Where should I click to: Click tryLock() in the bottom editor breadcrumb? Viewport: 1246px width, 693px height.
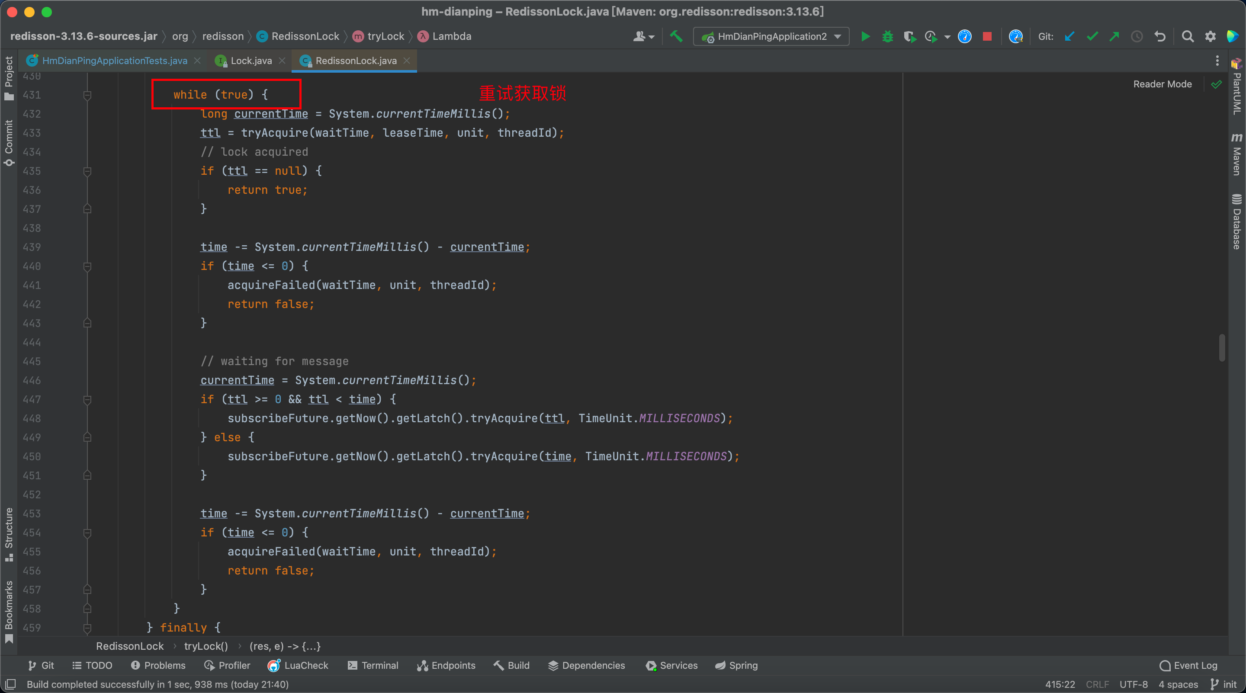click(206, 646)
